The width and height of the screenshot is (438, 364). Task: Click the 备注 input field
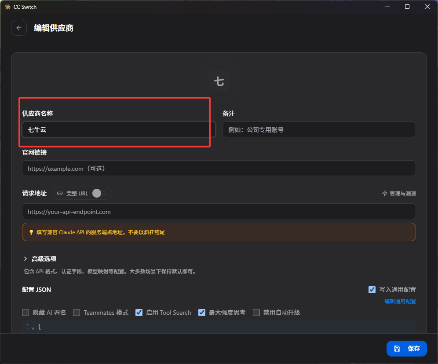[x=319, y=129]
